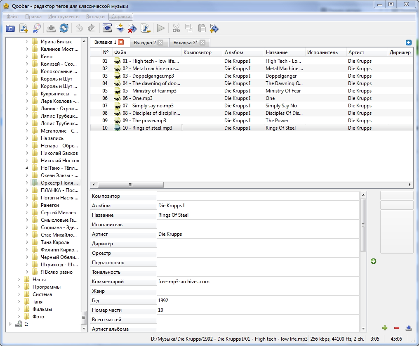The image size is (419, 346).
Task: Click the Жанр value field
Action: tap(258, 291)
